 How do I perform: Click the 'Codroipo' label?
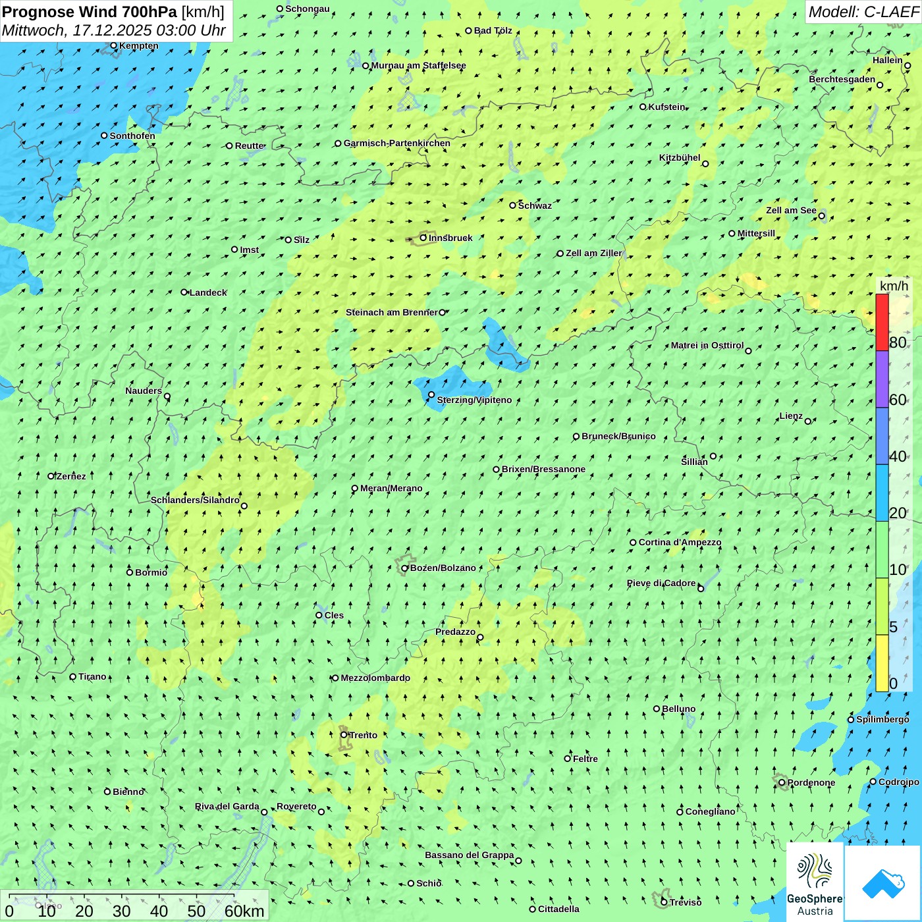click(x=899, y=782)
